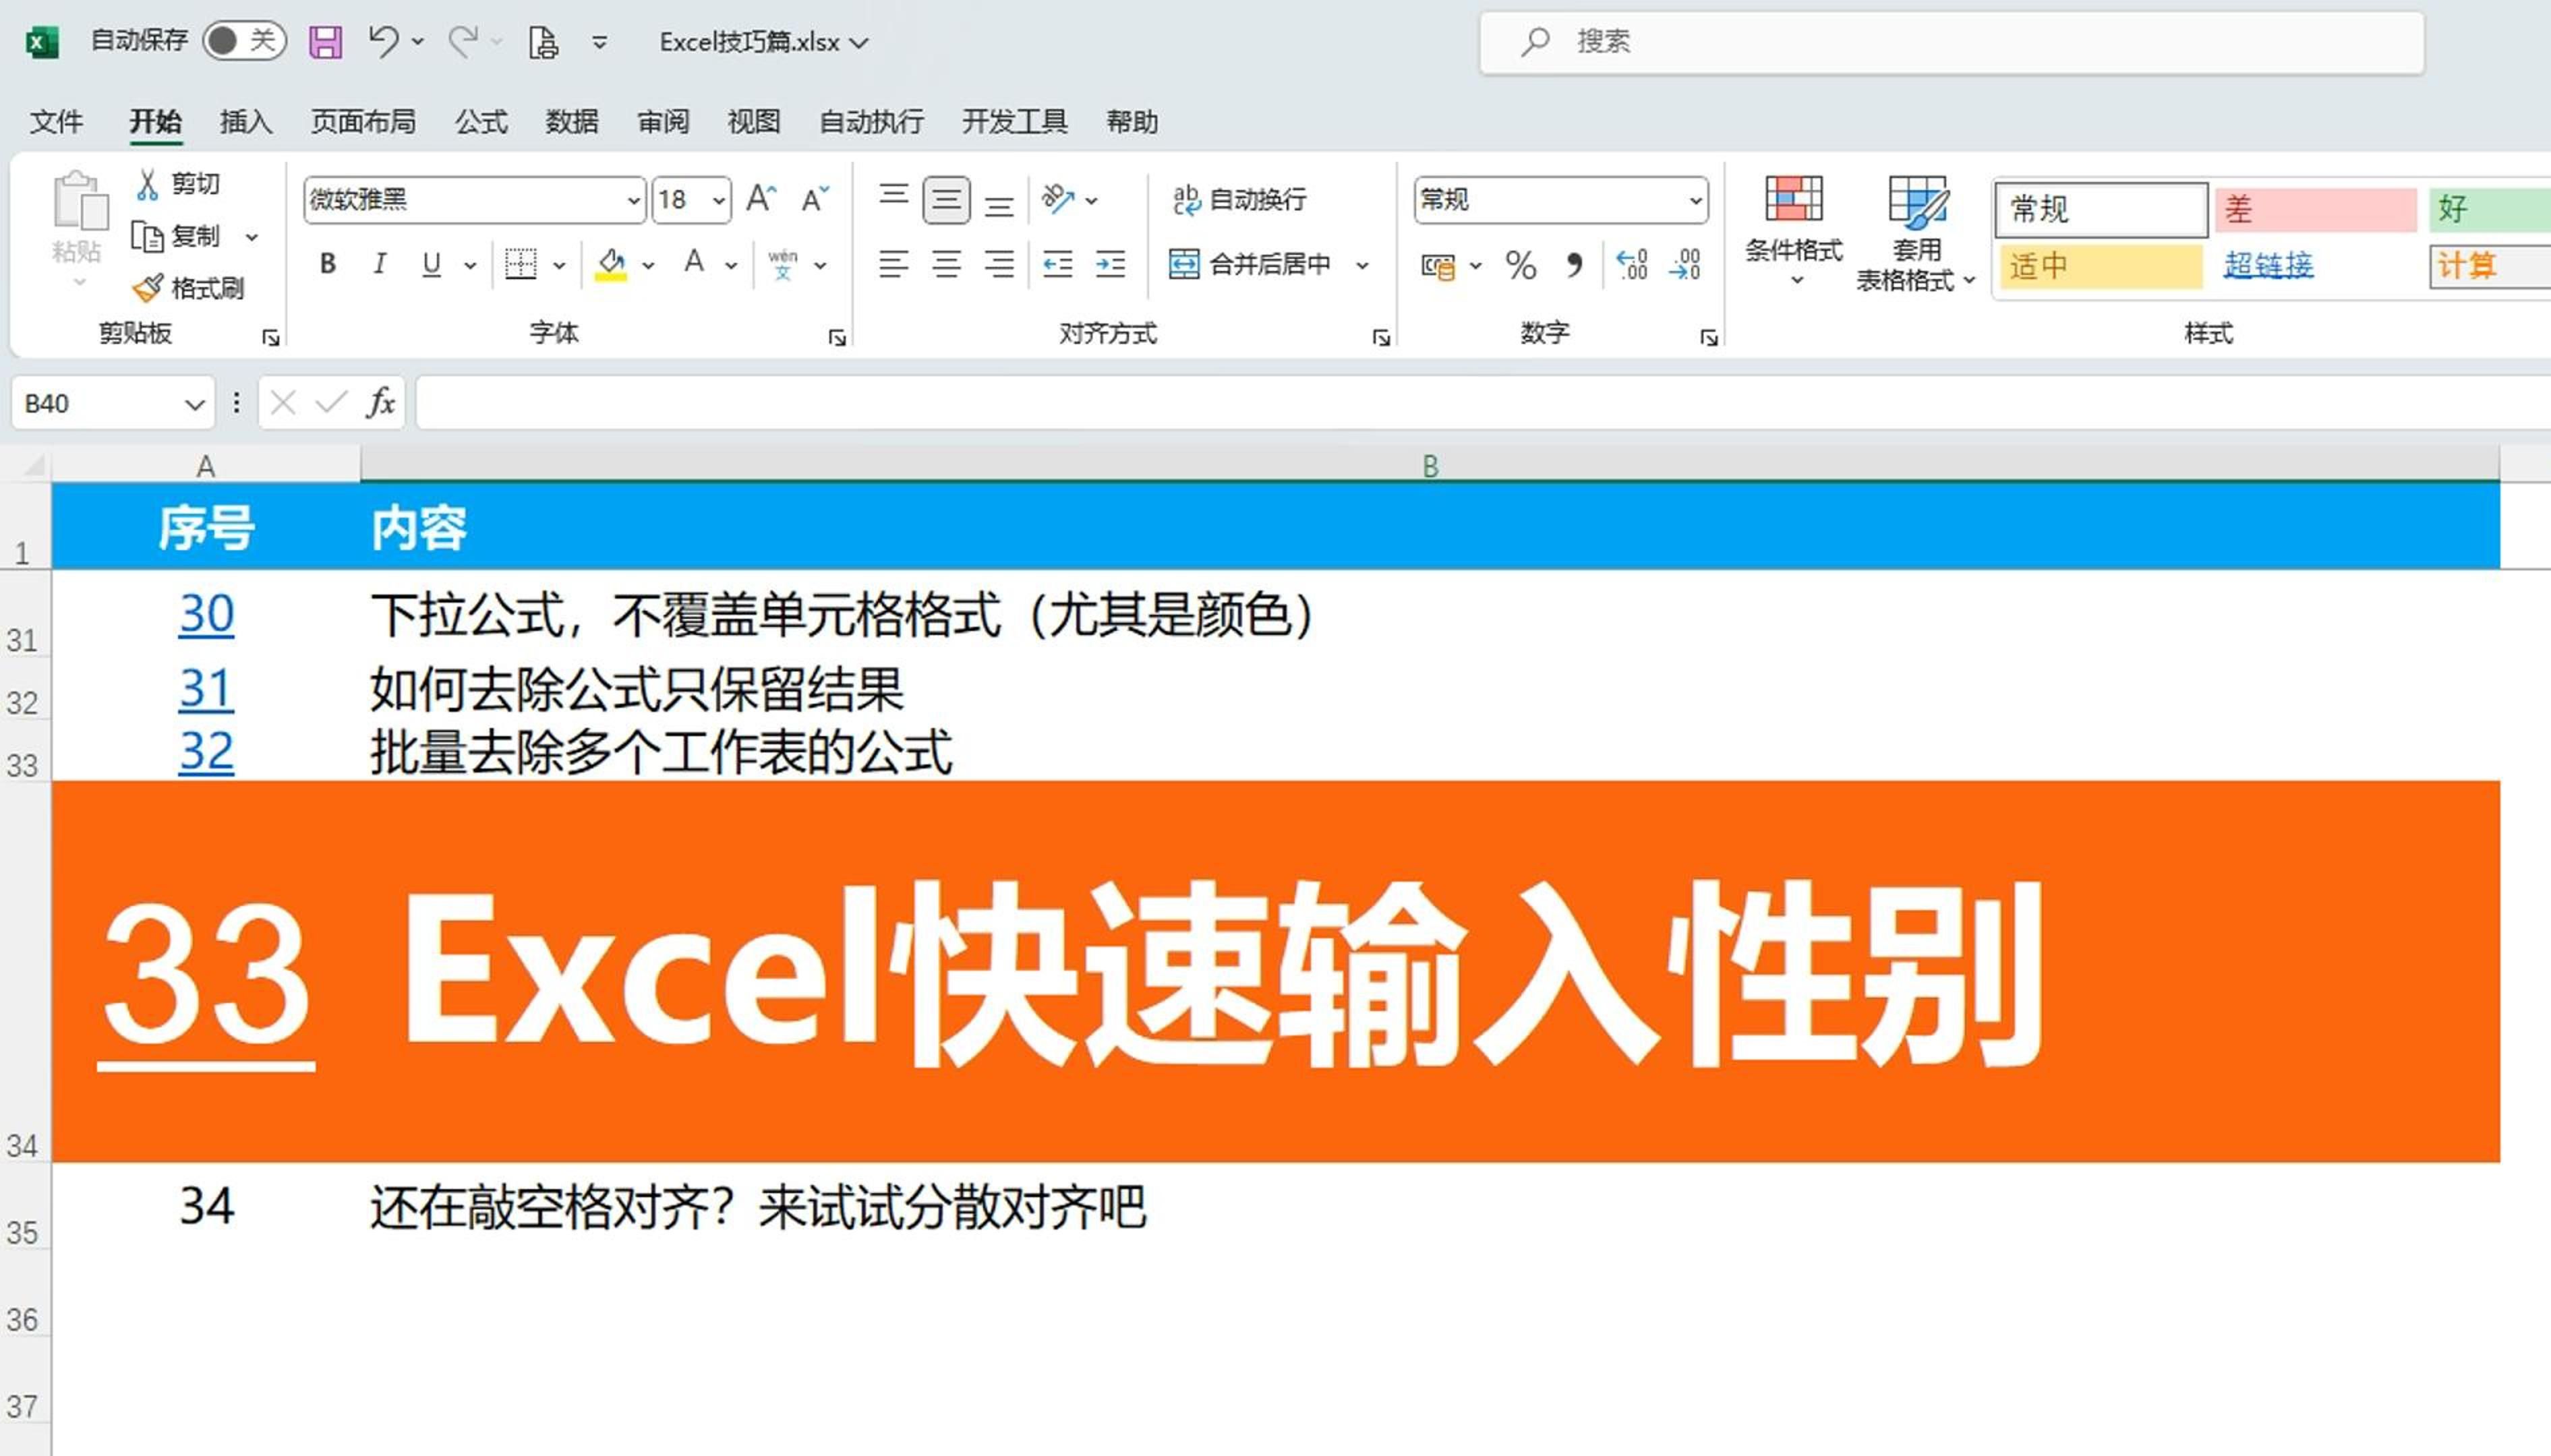This screenshot has width=2551, height=1456.
Task: Toggle bold formatting
Action: pos(327,264)
